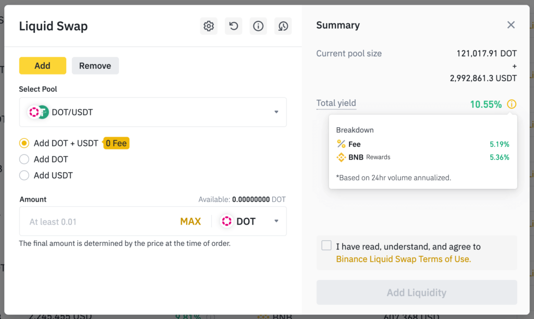Select the Add USDT only option
This screenshot has width=534, height=319.
coord(23,175)
